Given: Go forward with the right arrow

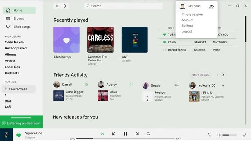Looking at the screenshot, I should click(65, 6).
